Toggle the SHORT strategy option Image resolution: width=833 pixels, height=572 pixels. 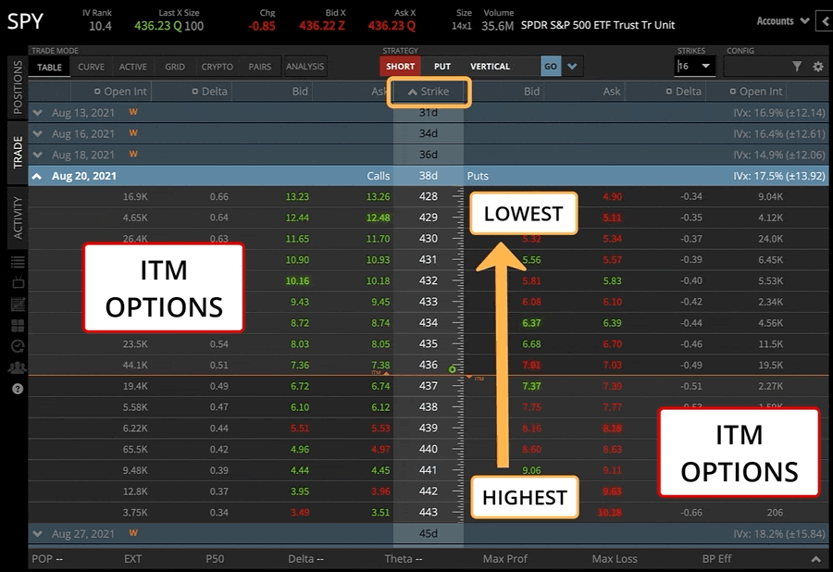399,66
